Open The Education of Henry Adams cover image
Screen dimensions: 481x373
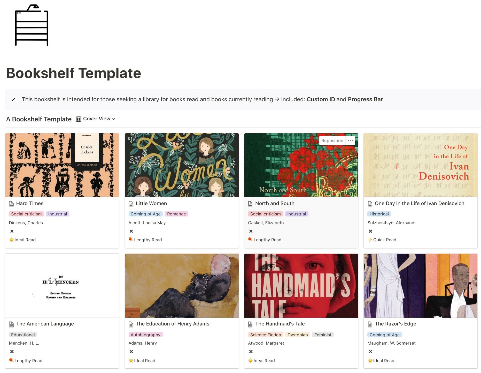click(x=182, y=286)
